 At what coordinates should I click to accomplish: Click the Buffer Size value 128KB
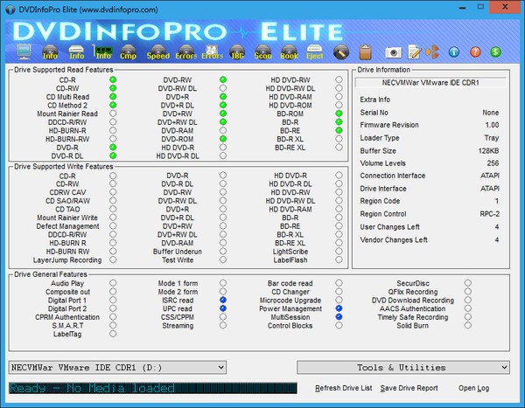point(488,151)
